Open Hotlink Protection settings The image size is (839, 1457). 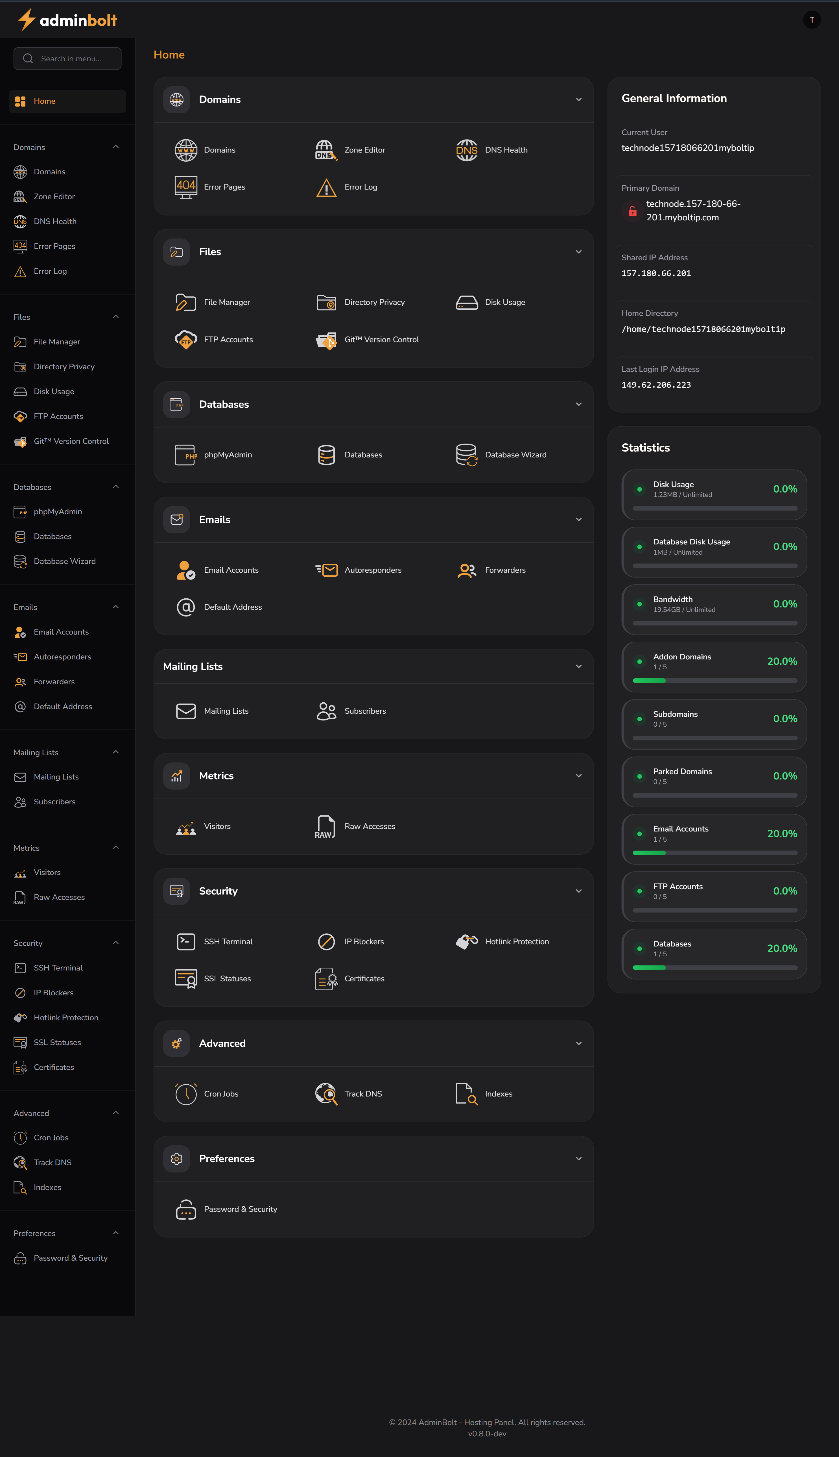point(516,941)
